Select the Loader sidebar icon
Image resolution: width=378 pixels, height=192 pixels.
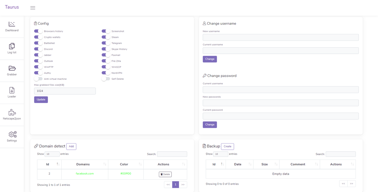12,90
